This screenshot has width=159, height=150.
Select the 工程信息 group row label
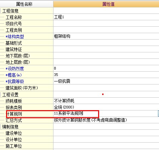pos(10,11)
